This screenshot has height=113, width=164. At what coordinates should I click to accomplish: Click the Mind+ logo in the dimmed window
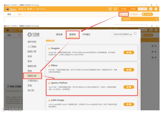(11, 30)
